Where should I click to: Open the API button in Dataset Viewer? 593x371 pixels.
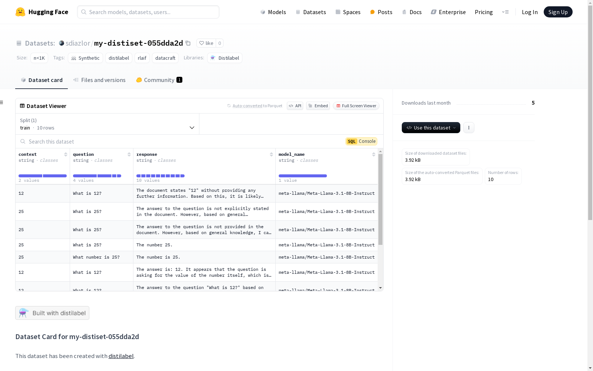295,106
